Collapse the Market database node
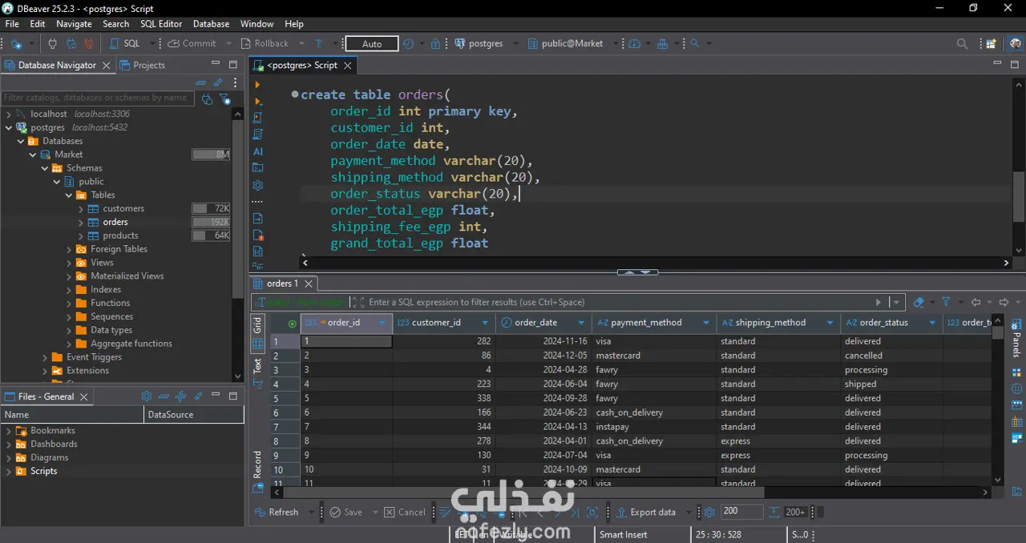The image size is (1026, 543). pos(33,155)
